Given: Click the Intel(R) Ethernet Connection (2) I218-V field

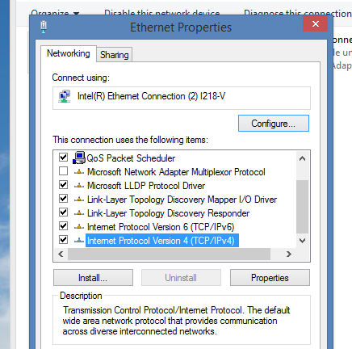Looking at the screenshot, I should (x=182, y=98).
